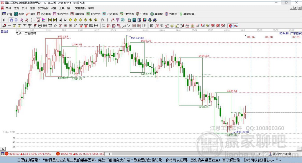This screenshot has width=302, height=163.
Task: Open the 设置 menu
Action: pyautogui.click(x=54, y=8)
